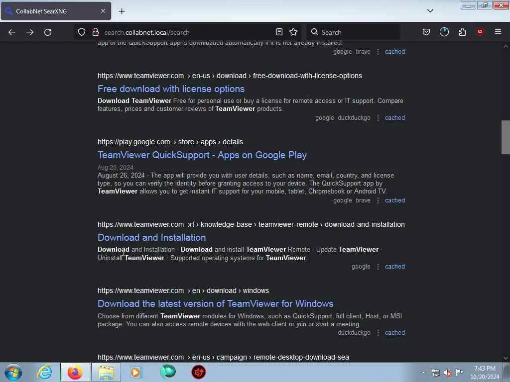Open tracking protection shield icon
The height and width of the screenshot is (382, 510).
click(x=82, y=32)
